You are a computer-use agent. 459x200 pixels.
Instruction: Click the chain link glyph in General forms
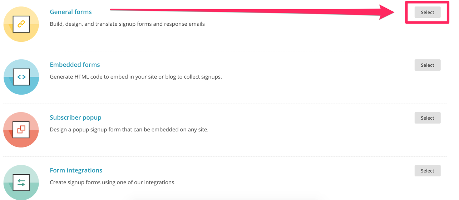tap(21, 24)
